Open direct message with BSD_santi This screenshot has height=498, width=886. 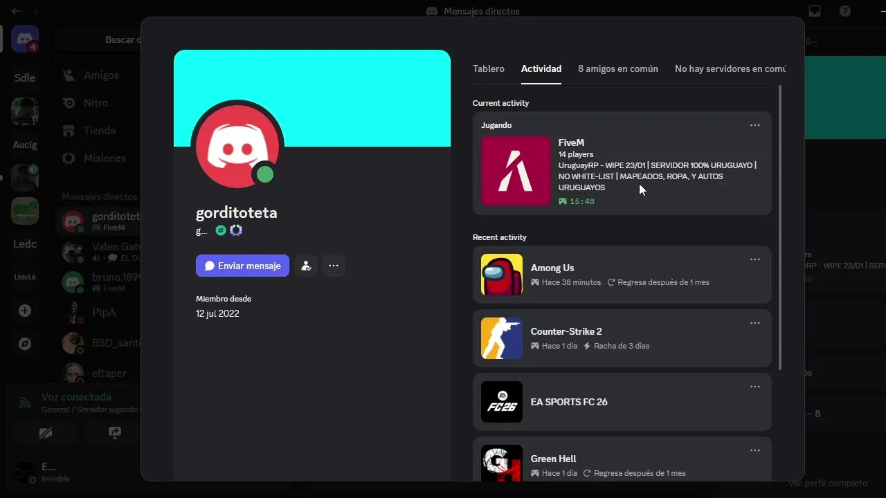point(99,343)
